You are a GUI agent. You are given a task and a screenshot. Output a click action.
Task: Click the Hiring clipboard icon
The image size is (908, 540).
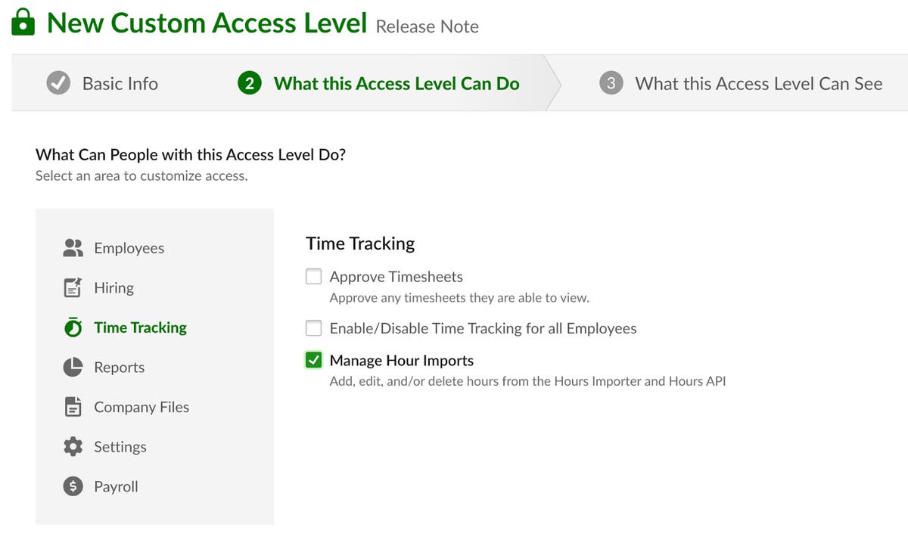(x=73, y=287)
